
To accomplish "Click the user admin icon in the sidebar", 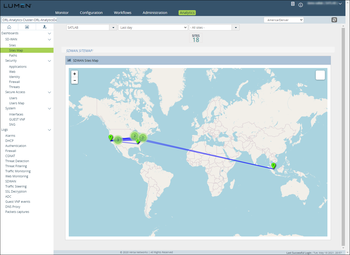I will point(45,27).
